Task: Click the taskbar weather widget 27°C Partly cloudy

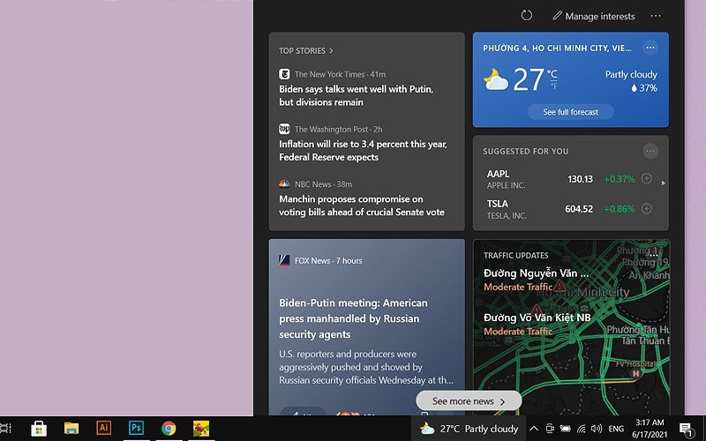Action: click(469, 429)
